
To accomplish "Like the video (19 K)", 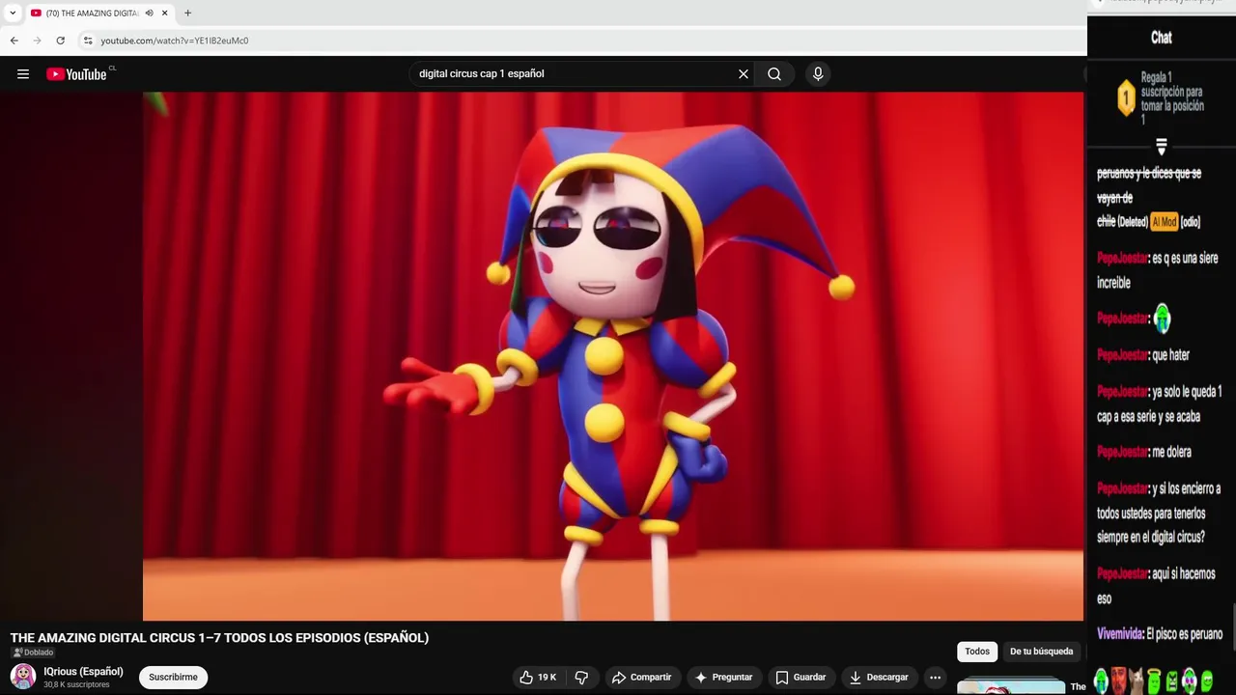I will click(537, 678).
